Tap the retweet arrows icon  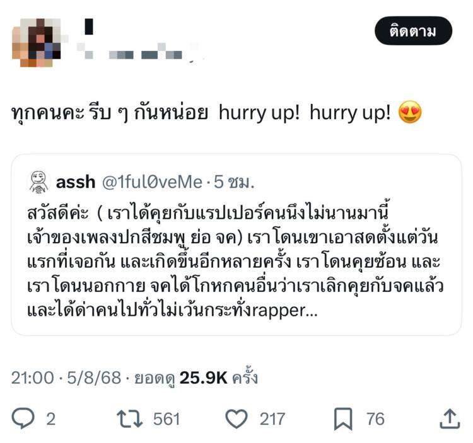click(130, 418)
